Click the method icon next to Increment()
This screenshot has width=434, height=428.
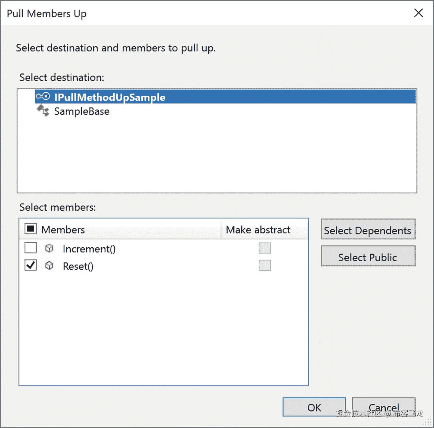[49, 248]
